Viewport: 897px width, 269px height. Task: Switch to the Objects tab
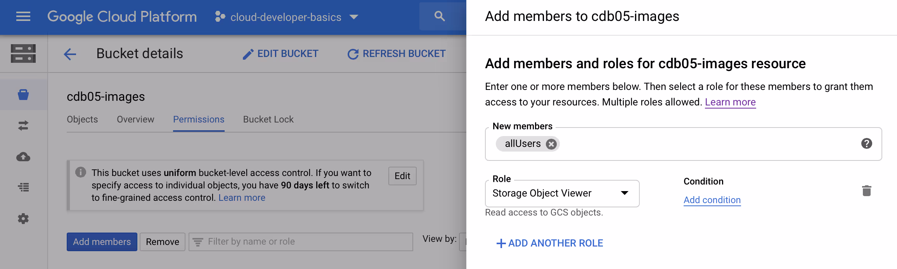coord(82,119)
